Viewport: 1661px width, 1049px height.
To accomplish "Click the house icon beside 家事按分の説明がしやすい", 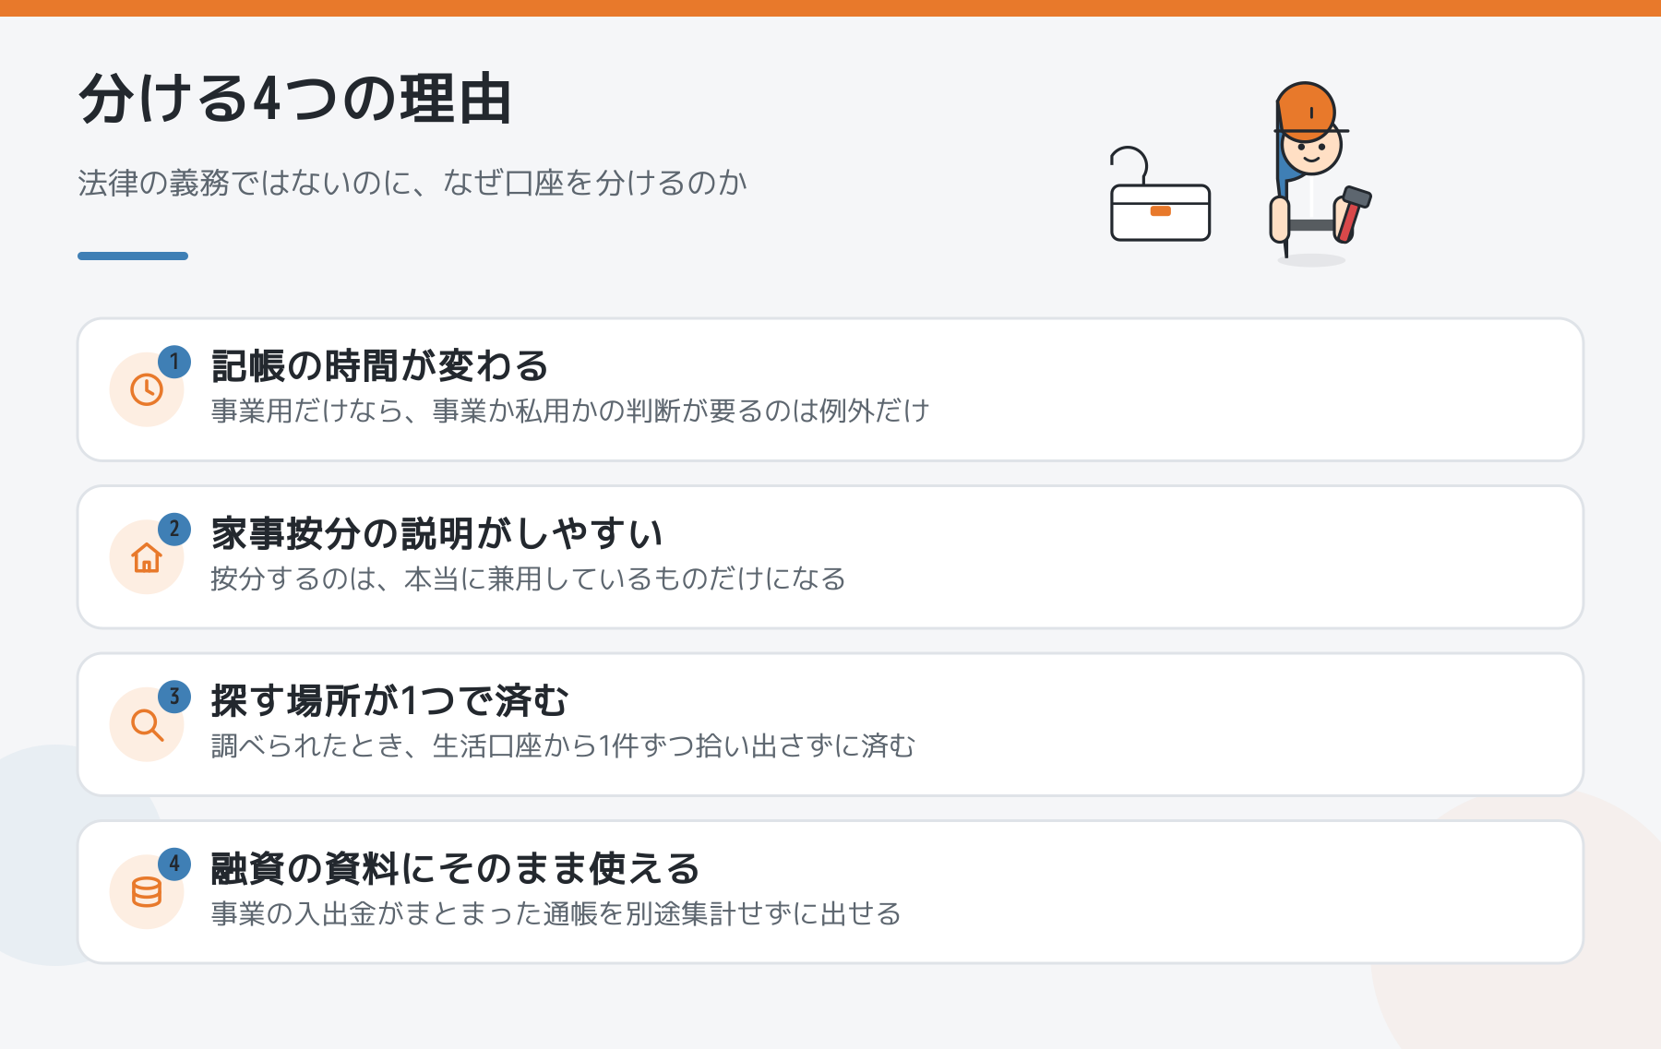I will [147, 557].
